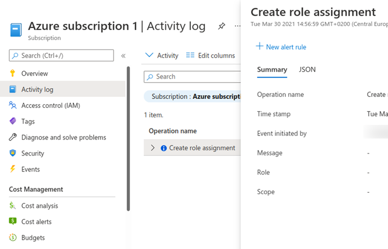388x249 pixels.
Task: Expand the Create role assignment row chevron
Action: pos(153,148)
